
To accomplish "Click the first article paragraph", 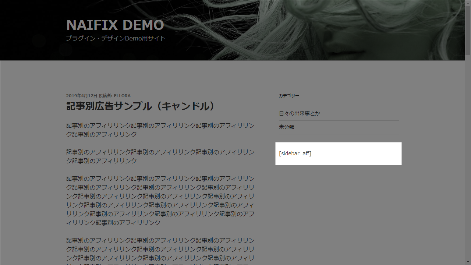I will point(160,130).
